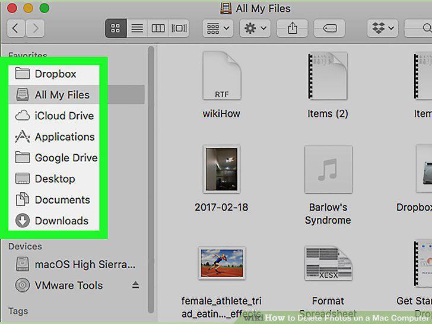Switch to column view
Image resolution: width=432 pixels, height=324 pixels.
point(158,28)
